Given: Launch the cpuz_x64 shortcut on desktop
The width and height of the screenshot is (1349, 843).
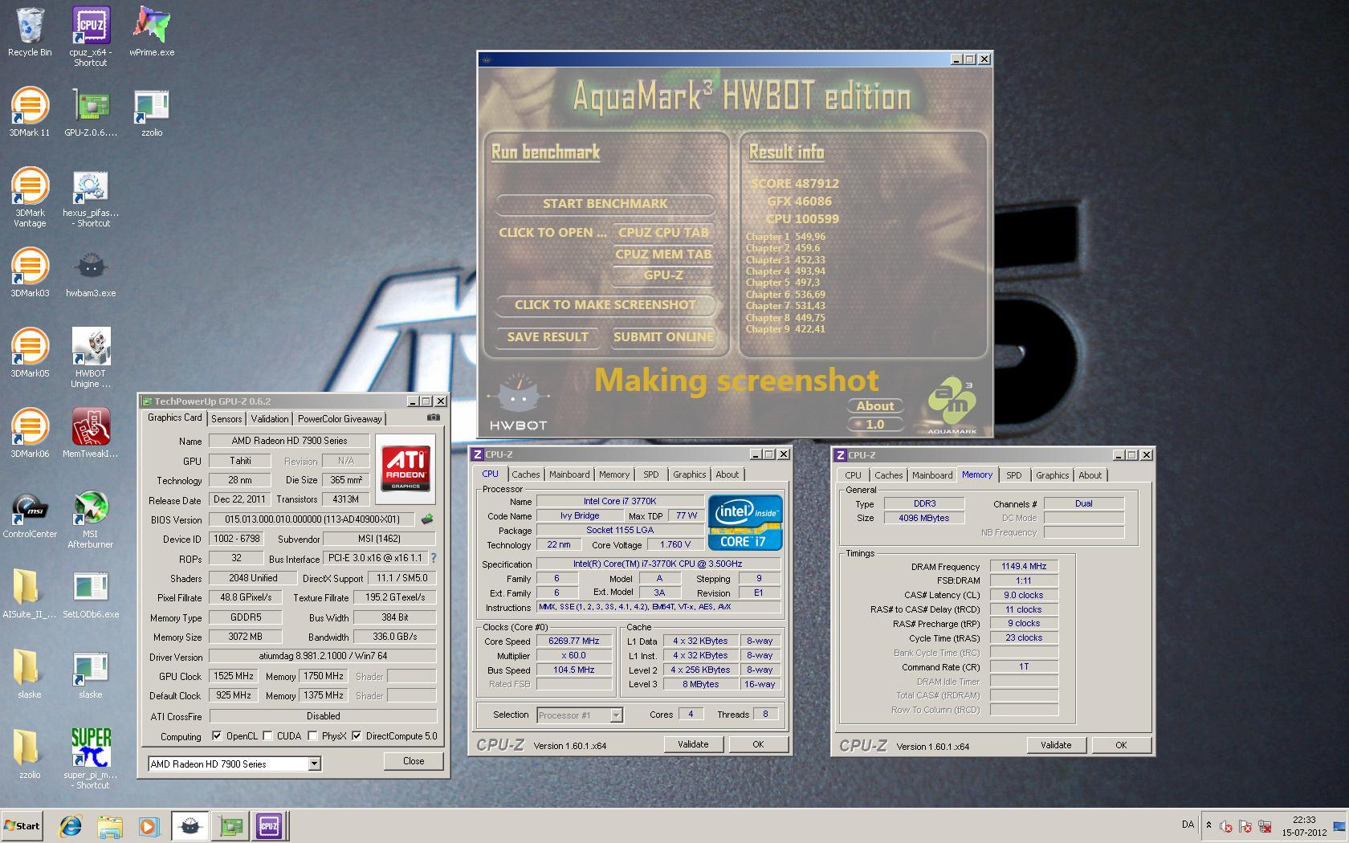Looking at the screenshot, I should [90, 37].
